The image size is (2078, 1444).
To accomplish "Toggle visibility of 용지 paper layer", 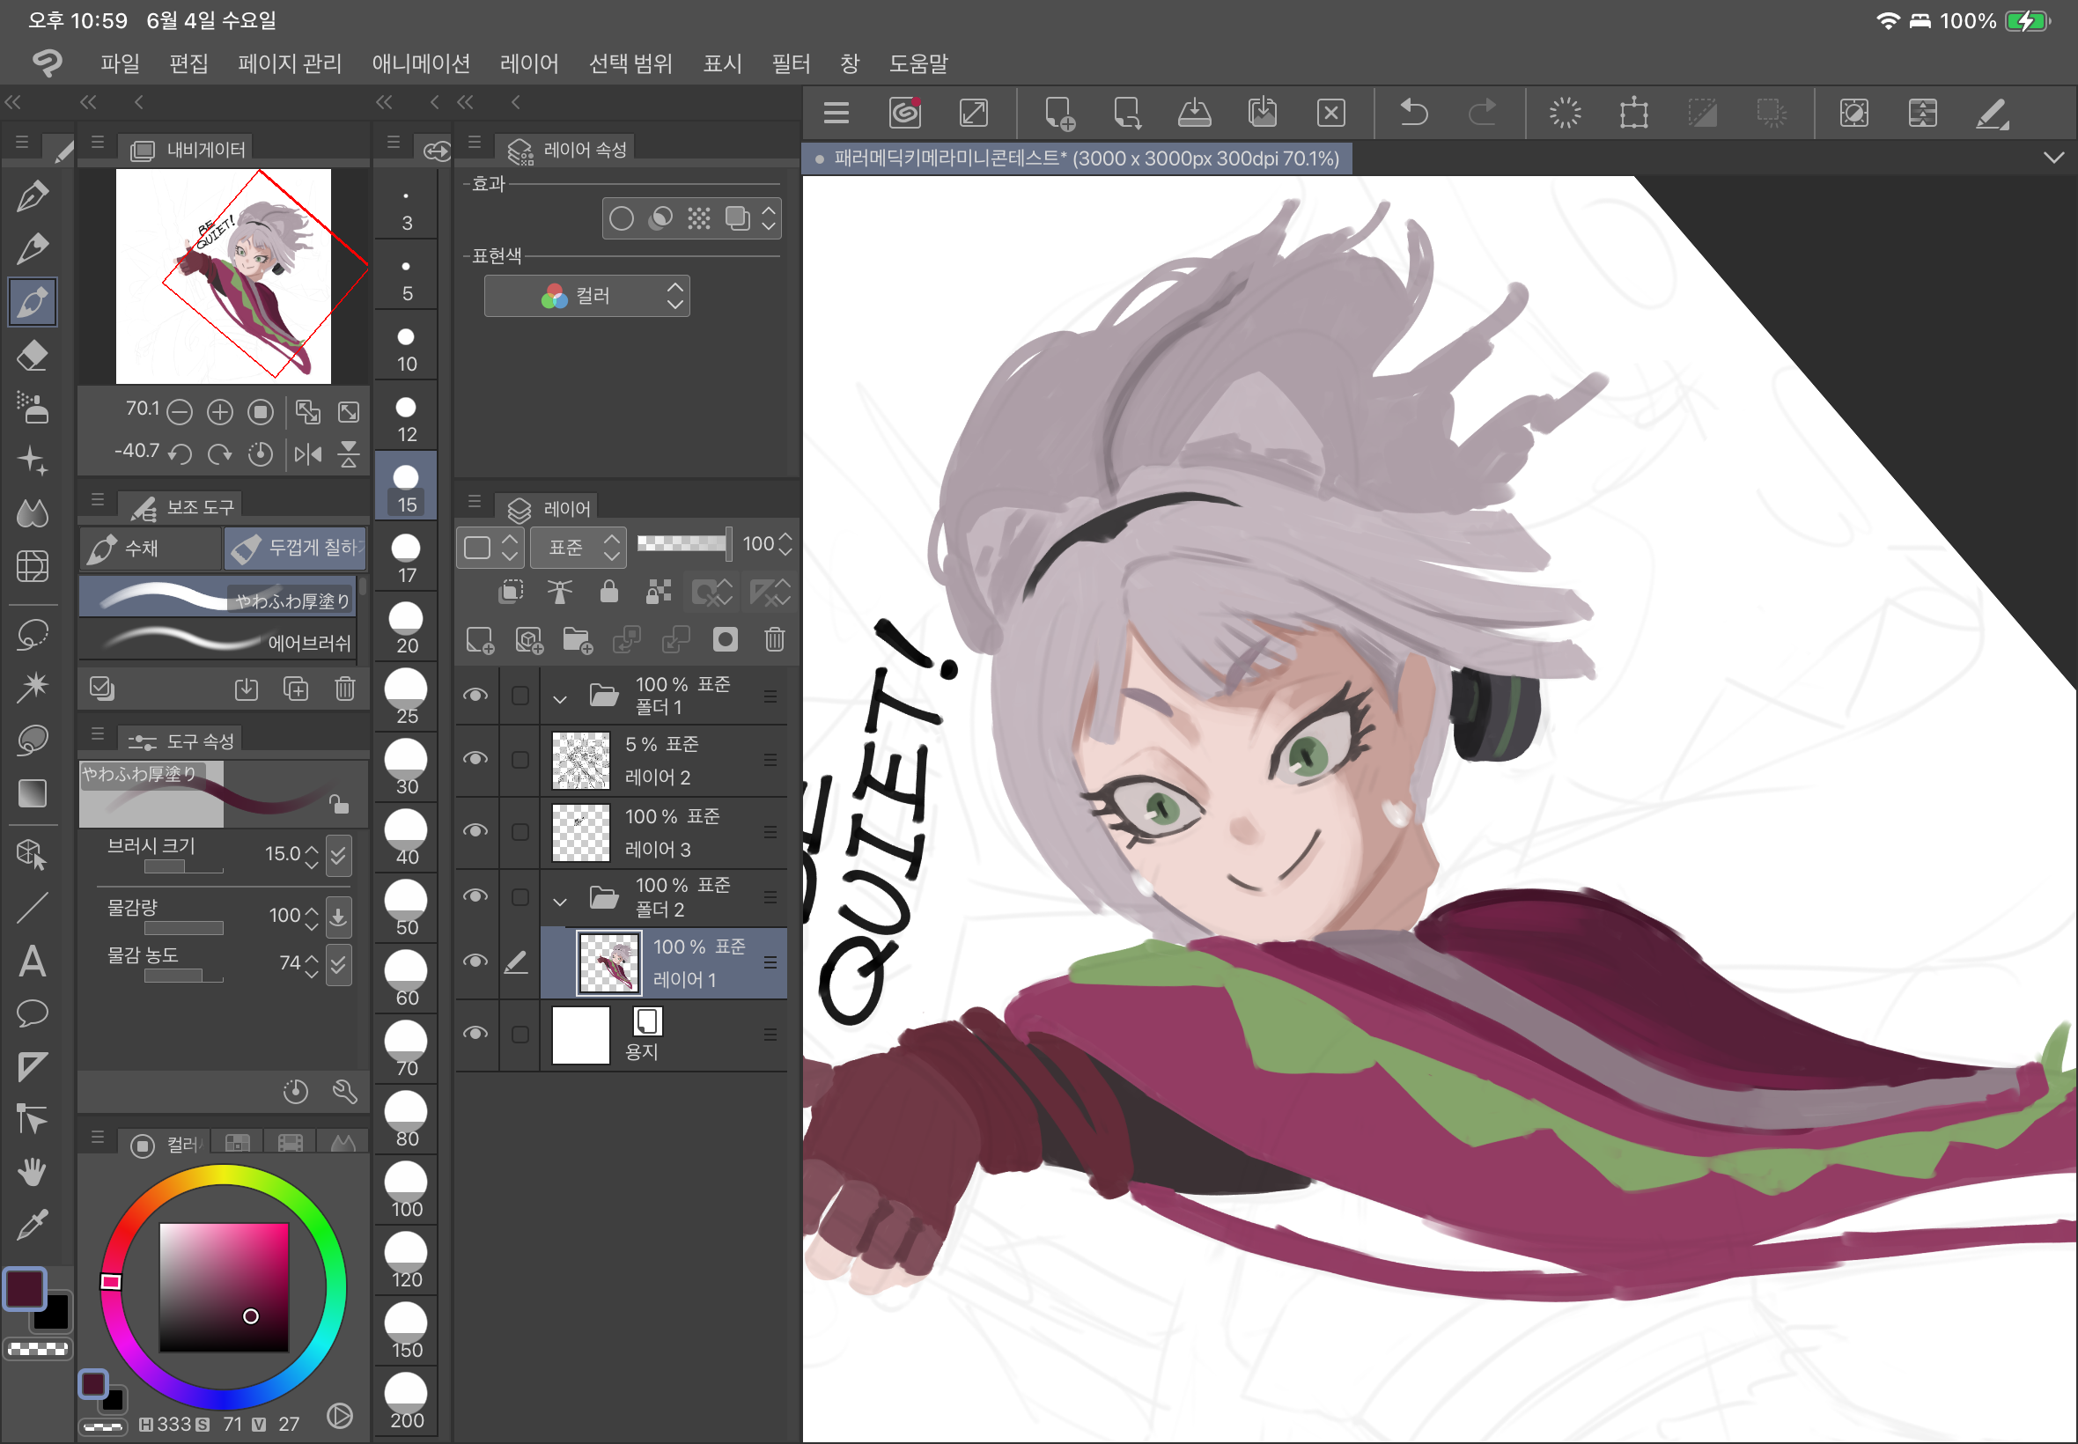I will tap(475, 1033).
